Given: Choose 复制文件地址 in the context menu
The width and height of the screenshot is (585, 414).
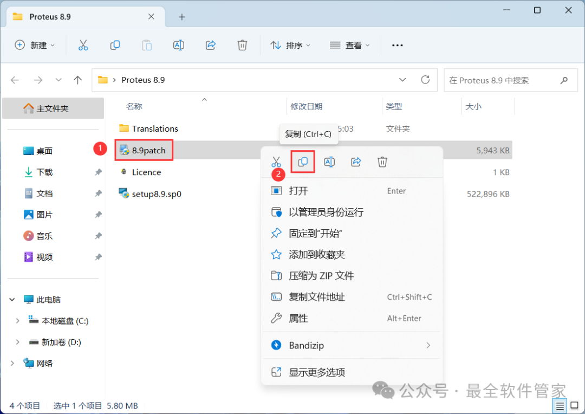Looking at the screenshot, I should pyautogui.click(x=352, y=297).
